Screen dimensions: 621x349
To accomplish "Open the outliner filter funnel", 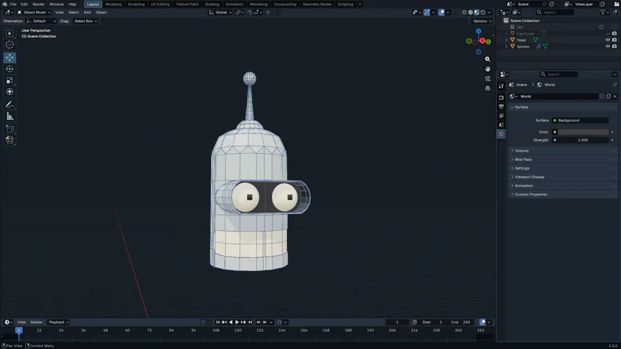I will [603, 12].
